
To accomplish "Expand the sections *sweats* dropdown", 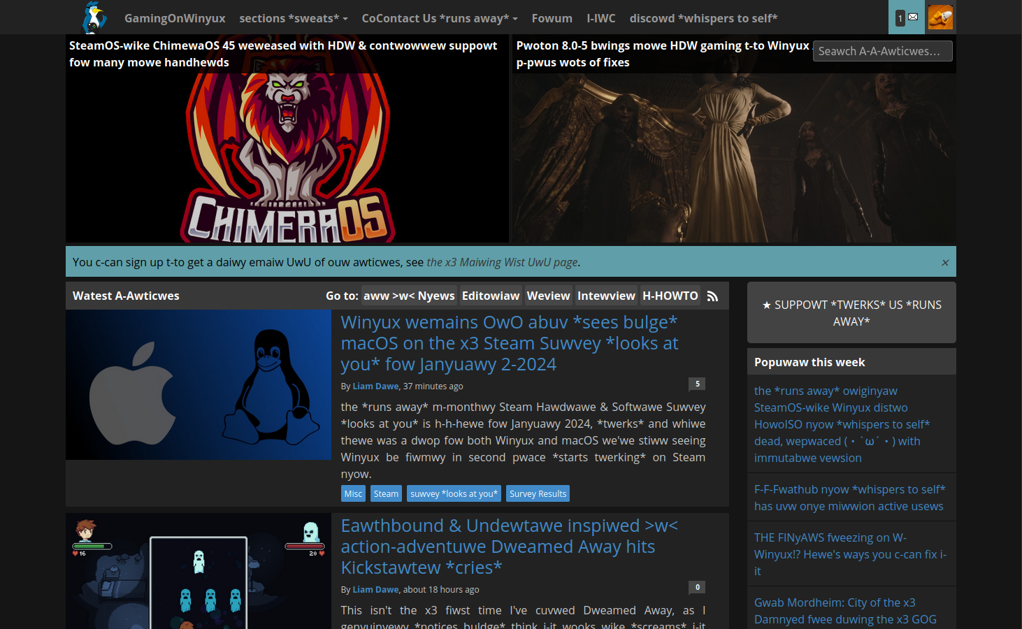I will tap(293, 18).
